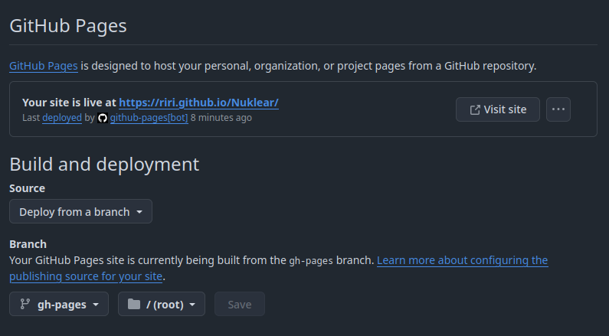
Task: Open the three-dot more options menu
Action: [558, 109]
